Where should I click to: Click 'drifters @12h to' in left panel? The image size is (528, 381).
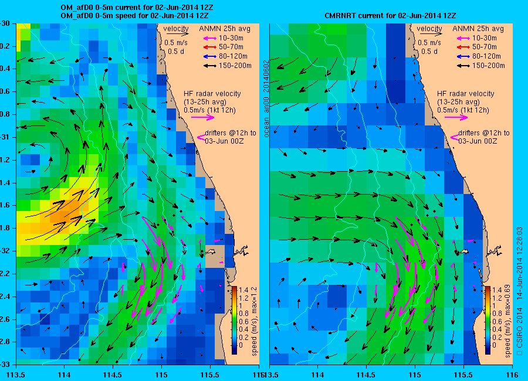pos(231,133)
